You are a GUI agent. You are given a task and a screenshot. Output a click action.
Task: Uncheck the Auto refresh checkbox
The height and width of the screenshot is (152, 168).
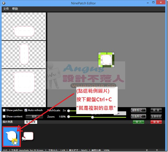pos(26,110)
